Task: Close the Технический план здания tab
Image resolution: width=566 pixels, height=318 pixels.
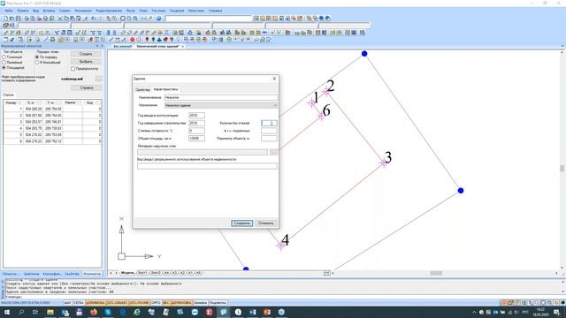Action: 183,47
